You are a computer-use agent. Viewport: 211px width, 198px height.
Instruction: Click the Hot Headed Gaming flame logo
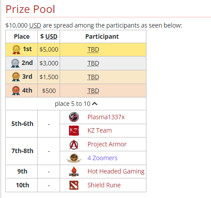(x=74, y=171)
